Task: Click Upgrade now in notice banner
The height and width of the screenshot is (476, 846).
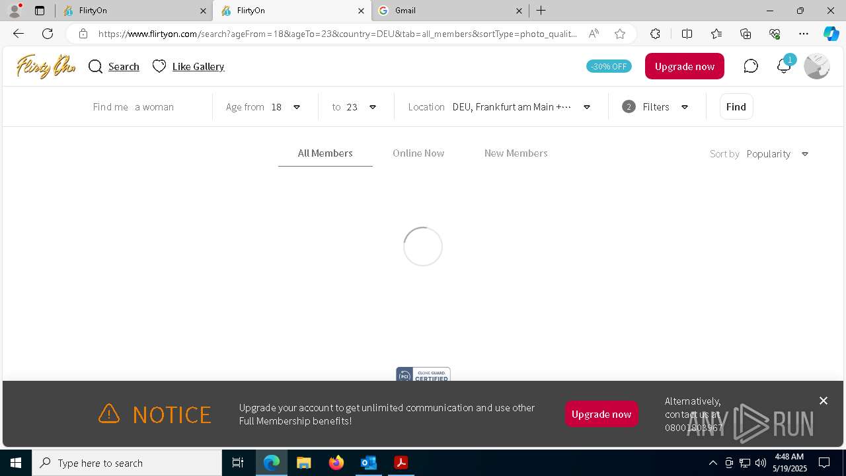Action: pos(601,414)
